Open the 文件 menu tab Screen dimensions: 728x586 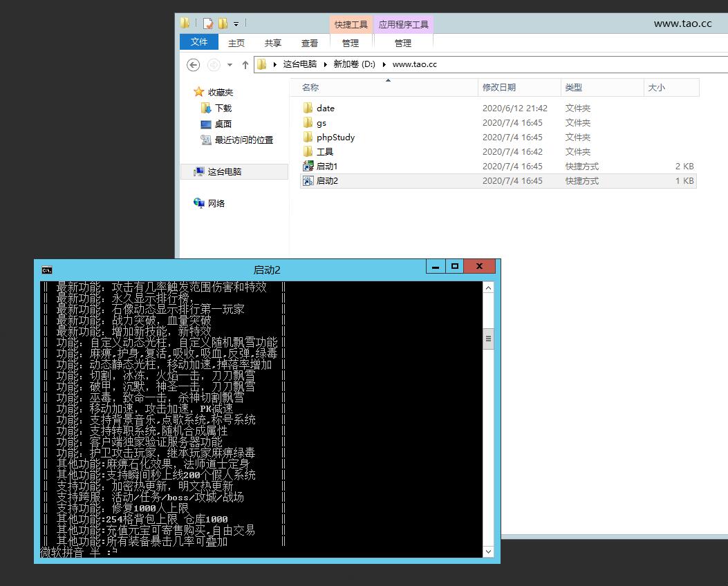(199, 42)
